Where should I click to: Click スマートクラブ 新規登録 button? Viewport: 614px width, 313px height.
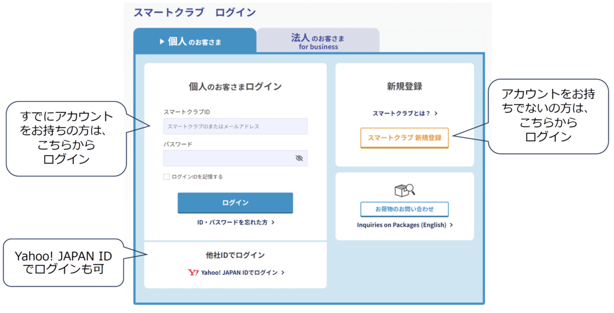(404, 138)
